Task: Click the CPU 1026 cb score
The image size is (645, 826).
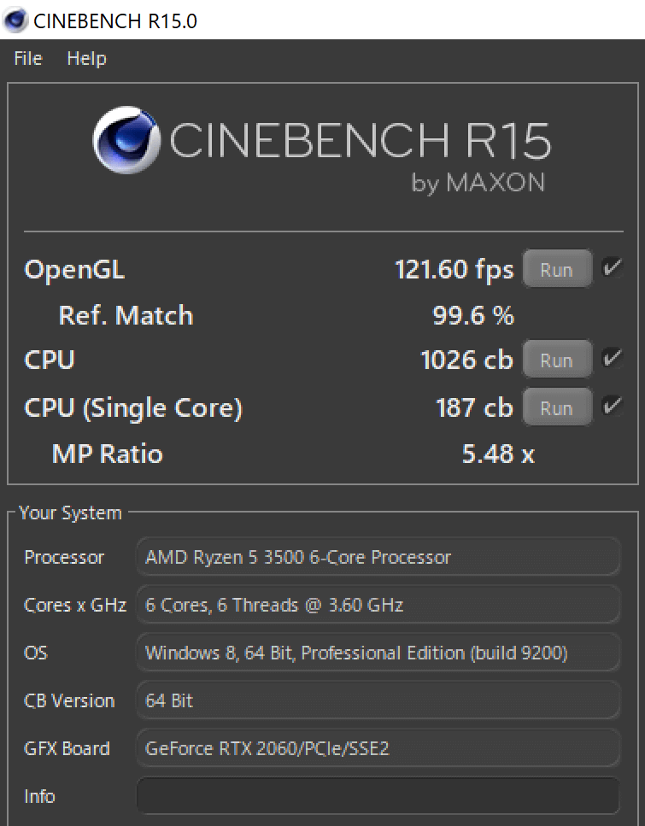Action: point(466,360)
